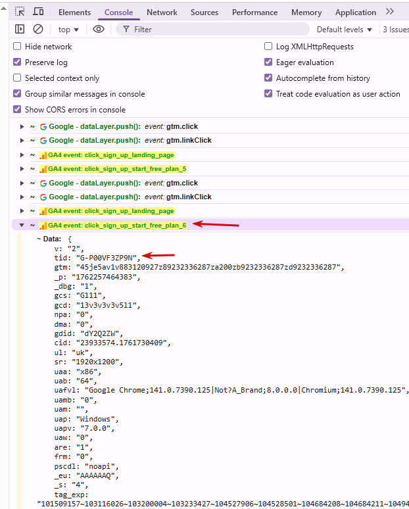The width and height of the screenshot is (409, 509).
Task: Collapse the click_sign_up_start_free_plan_6 event row
Action: coord(22,226)
